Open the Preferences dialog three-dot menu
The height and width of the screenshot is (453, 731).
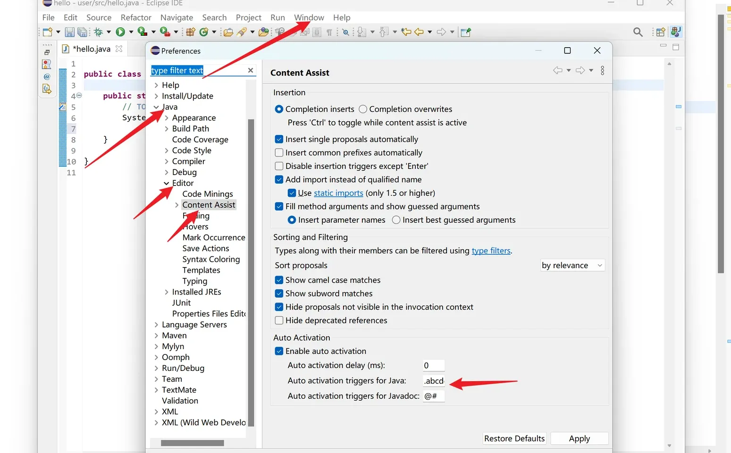point(603,70)
